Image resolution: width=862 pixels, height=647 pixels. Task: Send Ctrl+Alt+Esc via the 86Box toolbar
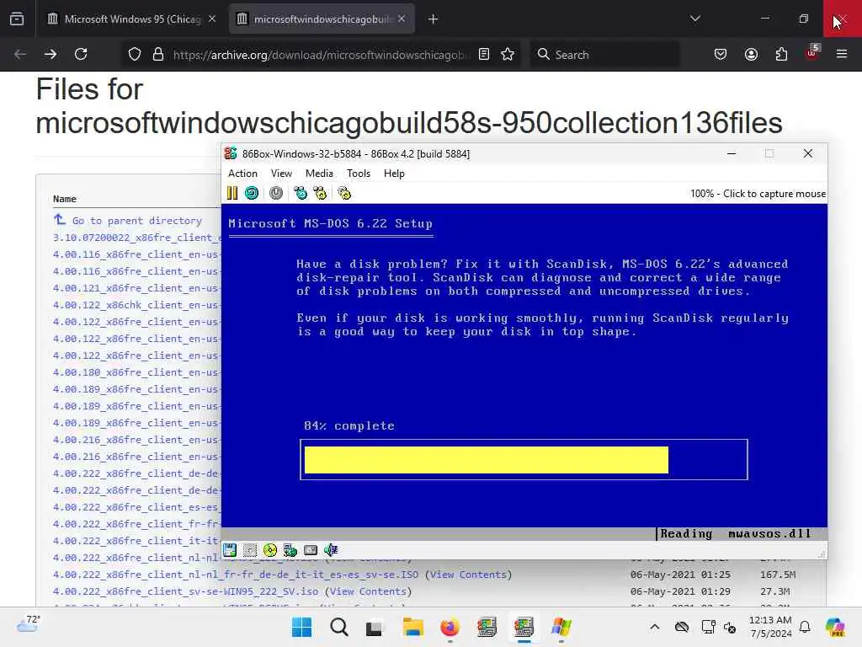tap(320, 193)
